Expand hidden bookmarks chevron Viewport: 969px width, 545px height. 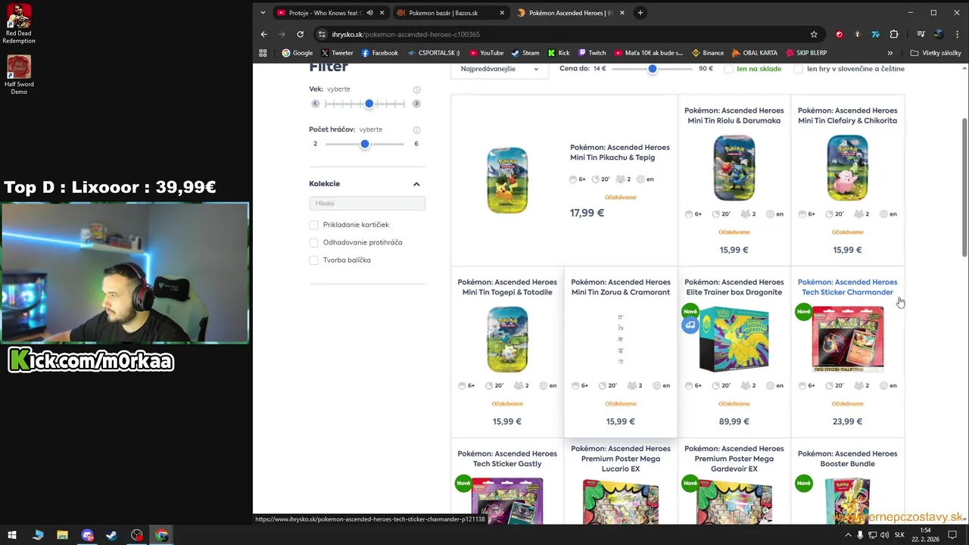click(890, 53)
